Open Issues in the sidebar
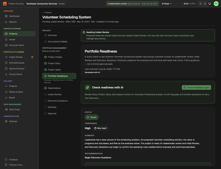 pyautogui.click(x=19, y=39)
